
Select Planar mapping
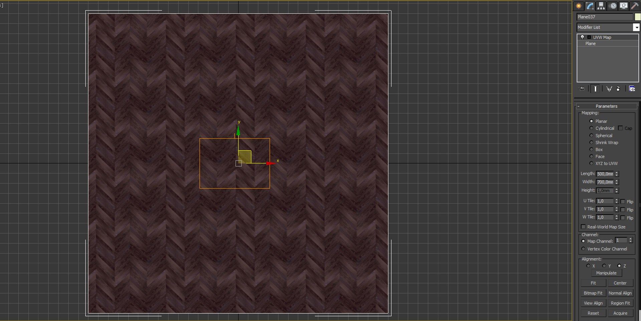click(591, 121)
